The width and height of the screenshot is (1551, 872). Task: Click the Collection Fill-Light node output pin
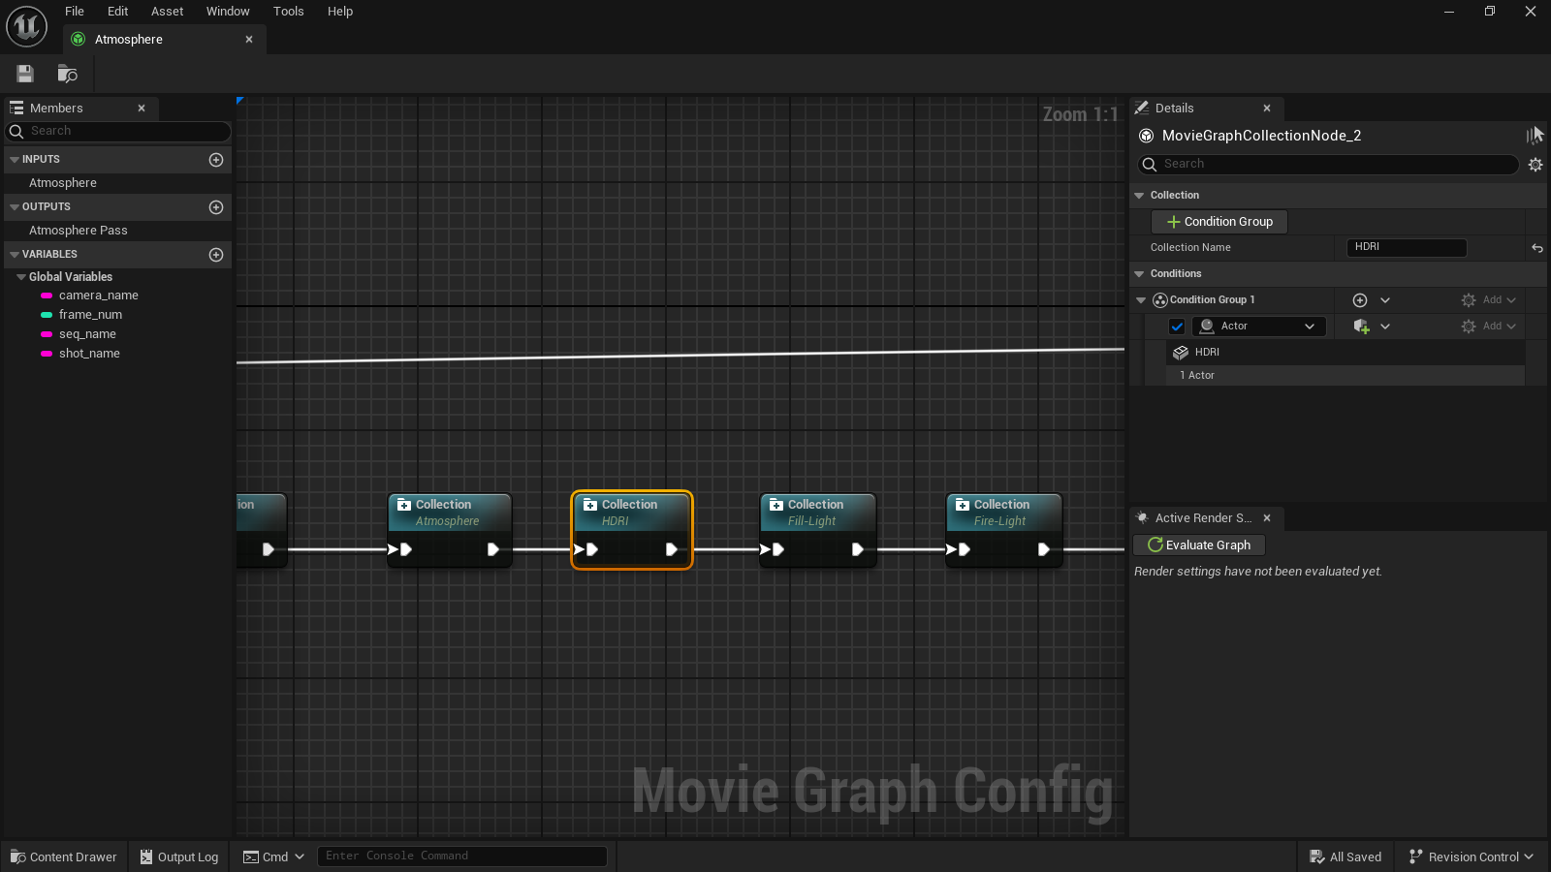tap(857, 549)
